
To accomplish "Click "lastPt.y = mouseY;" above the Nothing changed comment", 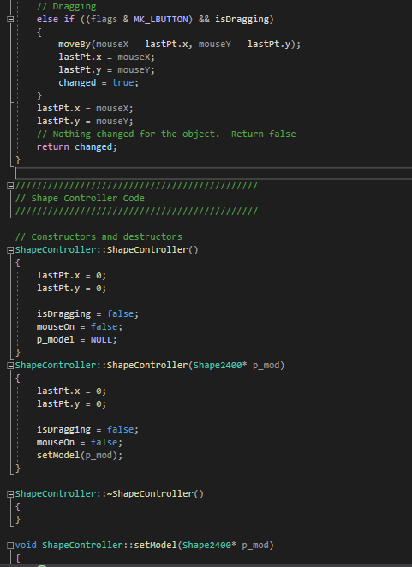I will [85, 121].
